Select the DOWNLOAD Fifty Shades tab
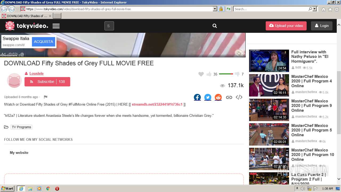Image resolution: width=341 pixels, height=192 pixels. pos(27,16)
